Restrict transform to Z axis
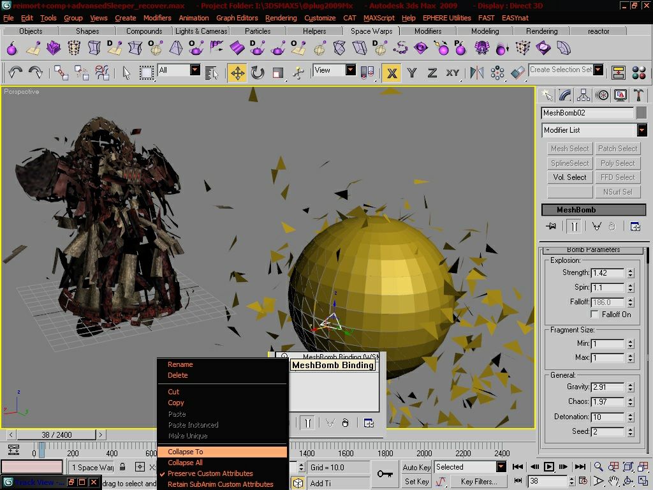Image resolution: width=653 pixels, height=490 pixels. click(x=432, y=73)
